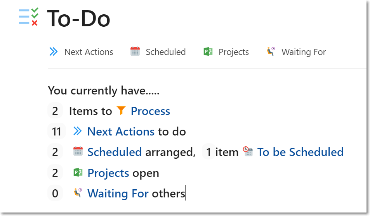Click the Scheduled calendar icon in top bar
The width and height of the screenshot is (370, 216).
[x=135, y=51]
